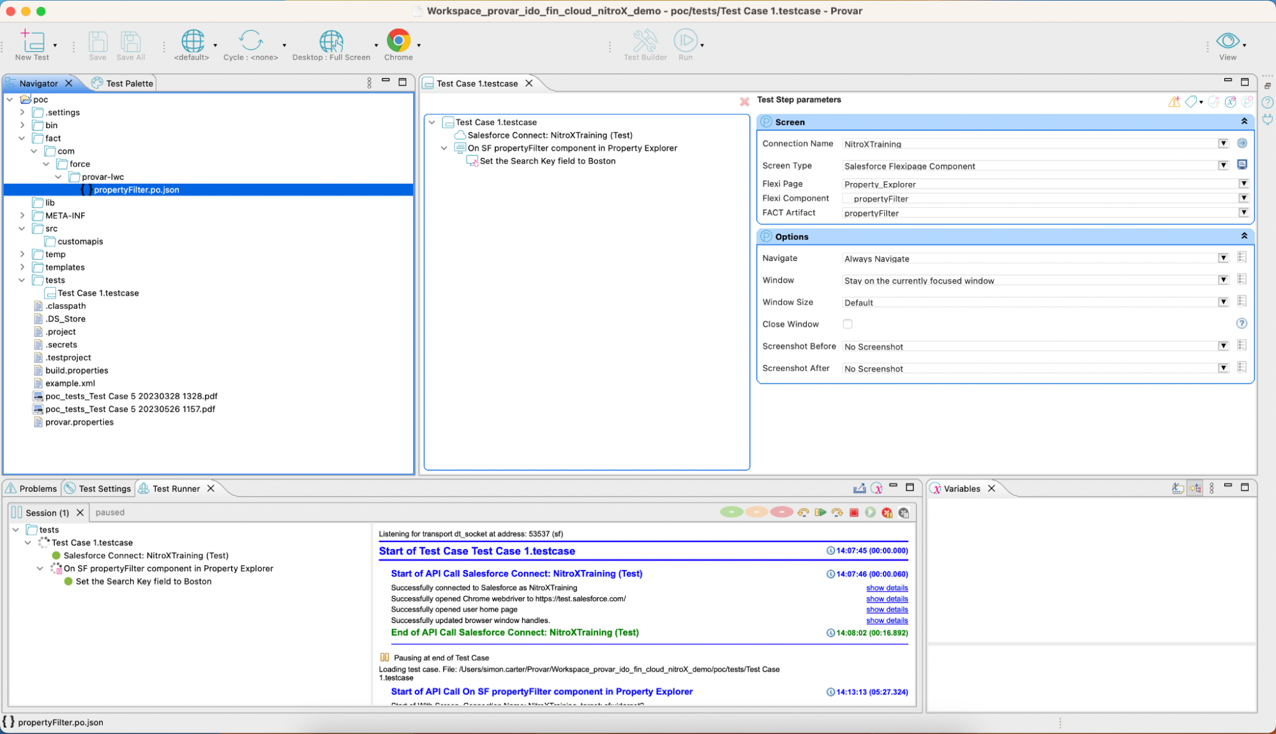Open the Navigate dropdown
The height and width of the screenshot is (734, 1276).
[1223, 258]
